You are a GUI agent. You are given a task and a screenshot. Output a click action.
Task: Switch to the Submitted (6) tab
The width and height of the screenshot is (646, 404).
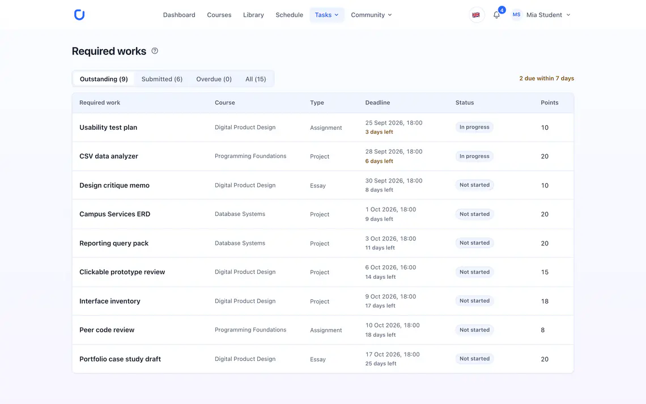[x=162, y=79]
